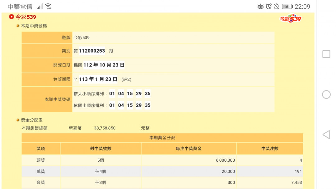Click number 04 in 依開出順序排列 row
Viewport: 336px width, 189px height.
coord(121,105)
